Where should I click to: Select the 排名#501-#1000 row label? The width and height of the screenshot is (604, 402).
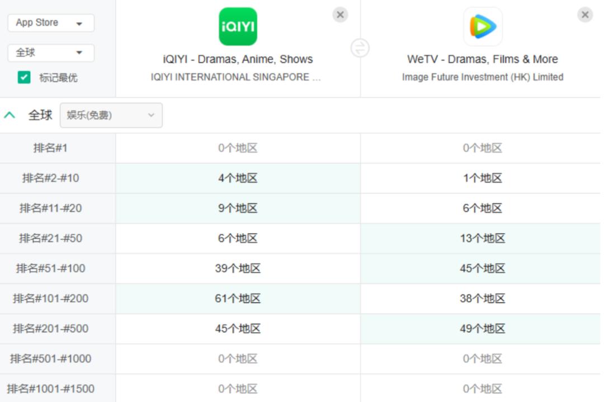coord(50,358)
